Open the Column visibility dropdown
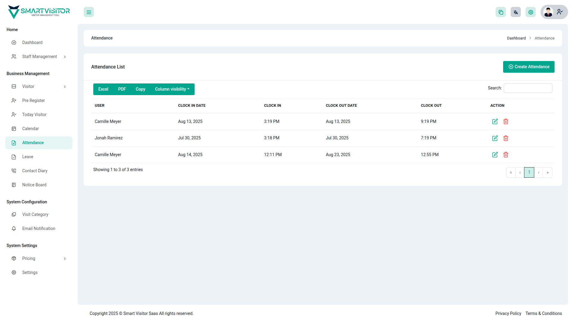Image resolution: width=574 pixels, height=323 pixels. 172,89
